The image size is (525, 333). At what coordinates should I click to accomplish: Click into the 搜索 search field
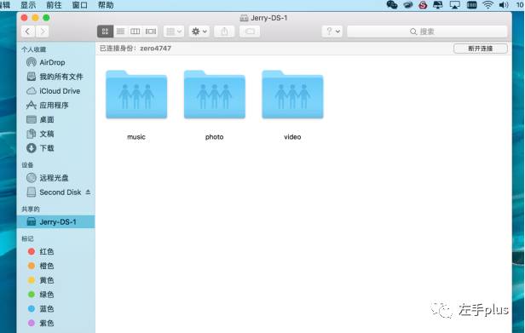click(x=427, y=32)
